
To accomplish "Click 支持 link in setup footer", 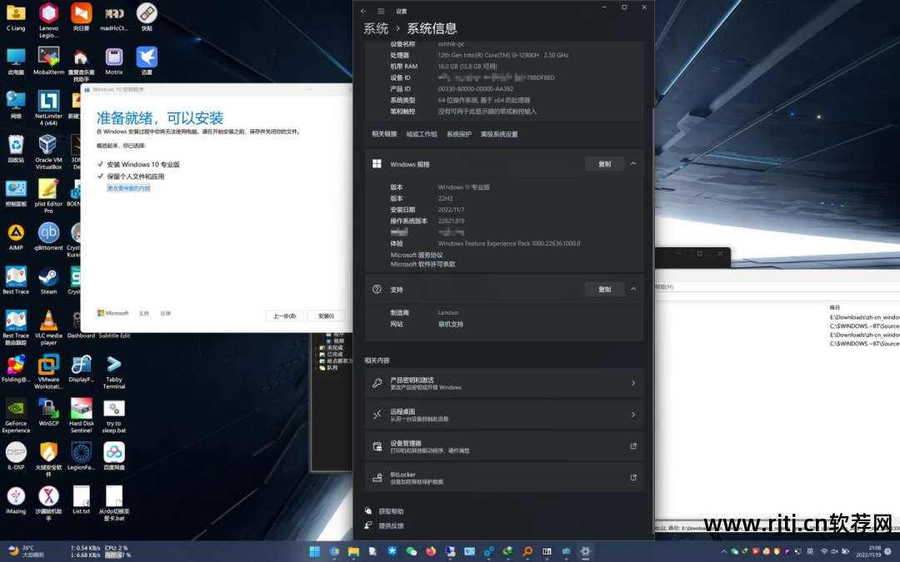I will pyautogui.click(x=143, y=313).
